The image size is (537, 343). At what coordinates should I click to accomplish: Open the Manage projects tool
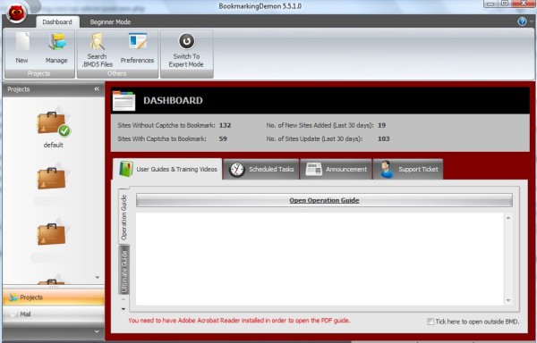tap(56, 48)
